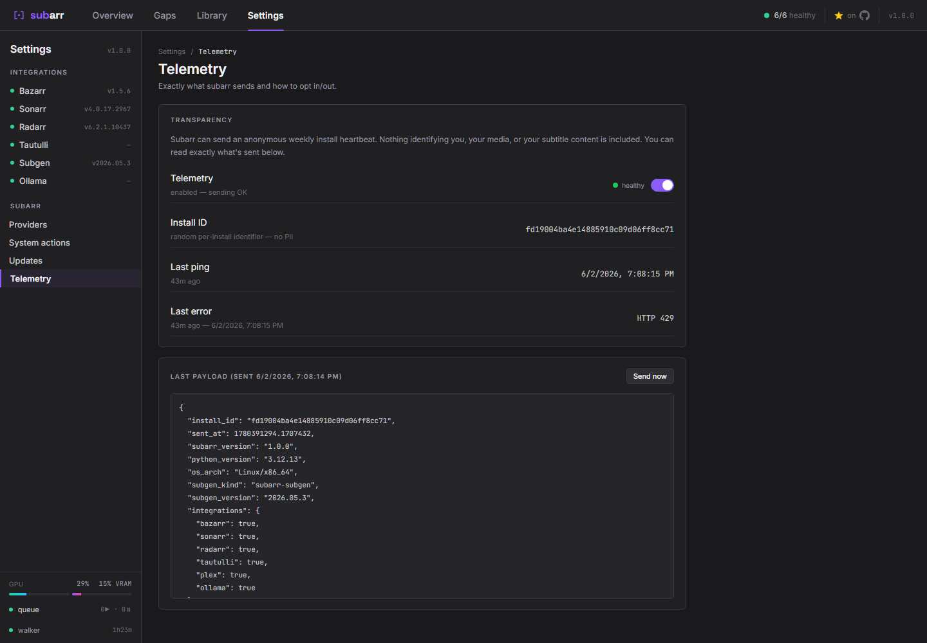Open the Gaps tab
Viewport: 927px width, 643px height.
click(x=165, y=15)
